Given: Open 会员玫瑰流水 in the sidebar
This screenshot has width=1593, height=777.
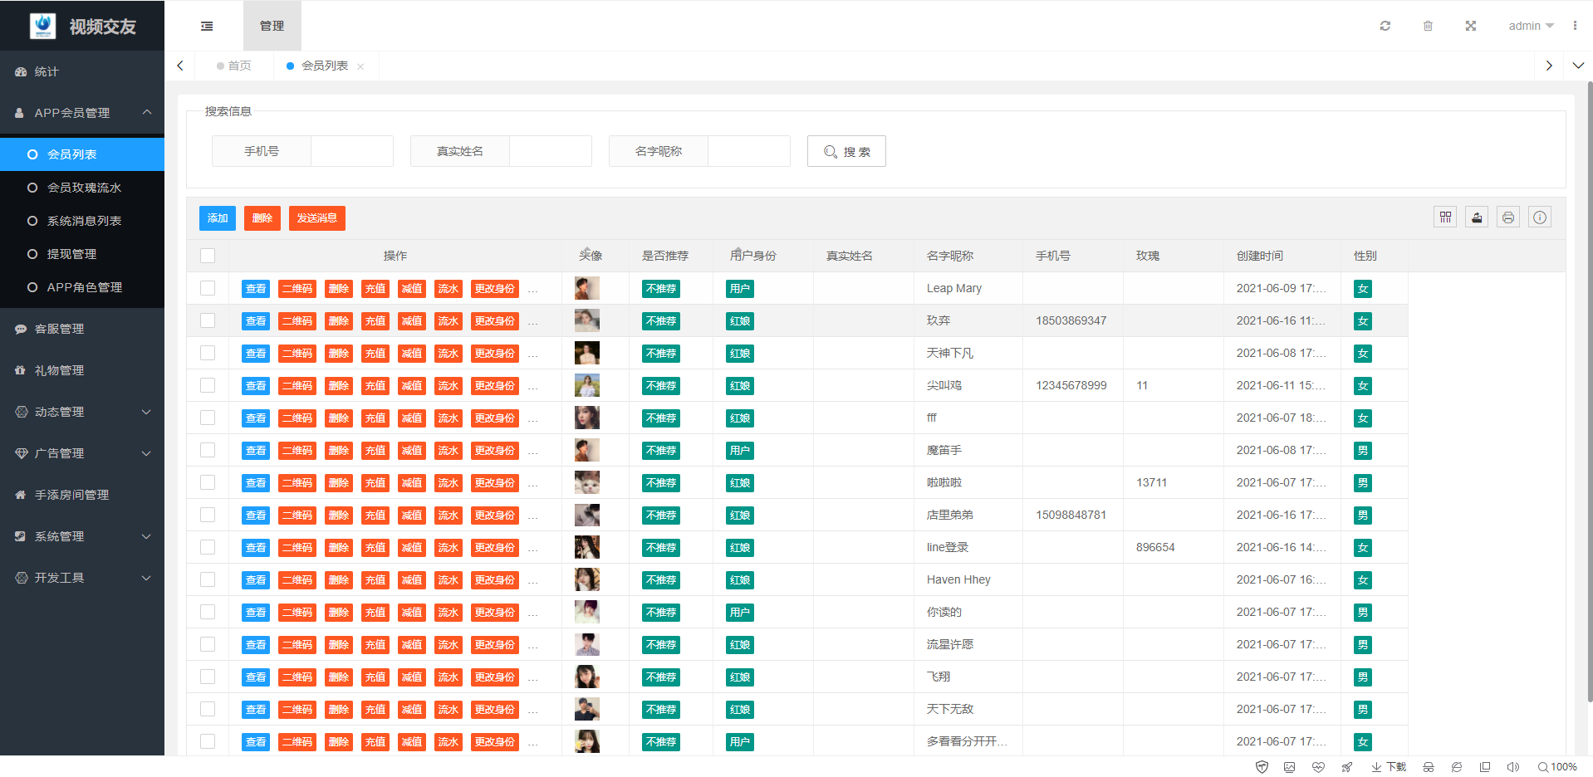Looking at the screenshot, I should [84, 188].
